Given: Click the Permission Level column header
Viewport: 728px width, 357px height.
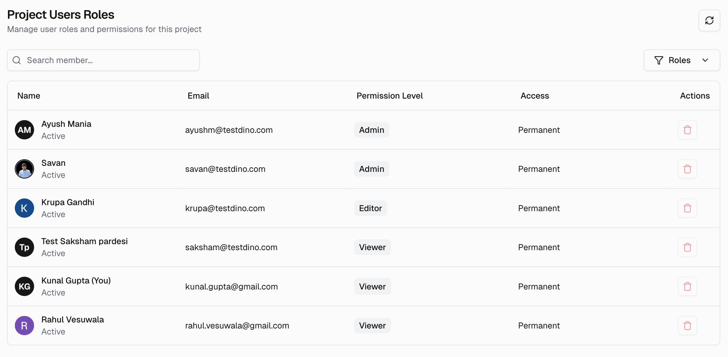Looking at the screenshot, I should (x=389, y=95).
